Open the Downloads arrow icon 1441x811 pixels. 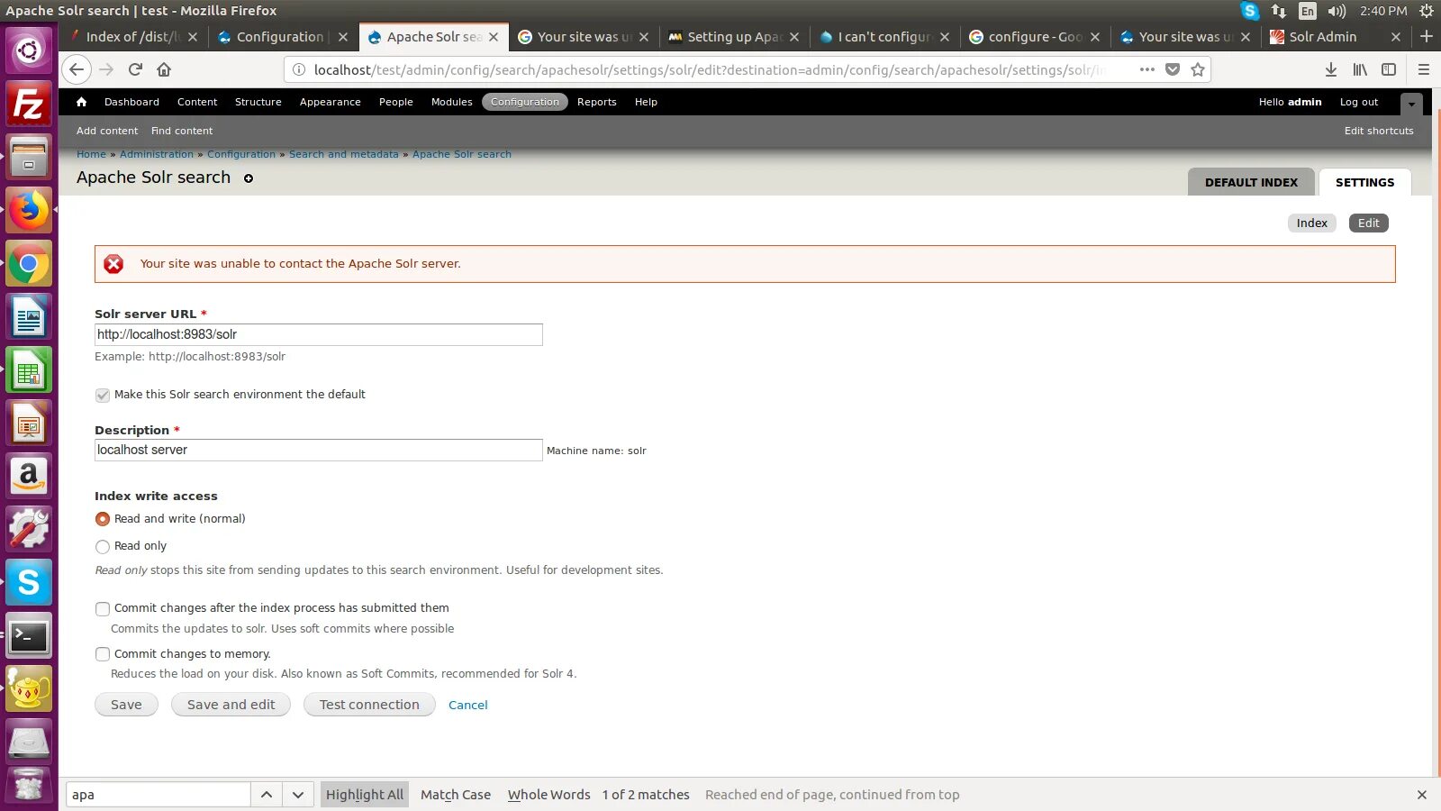pyautogui.click(x=1331, y=69)
